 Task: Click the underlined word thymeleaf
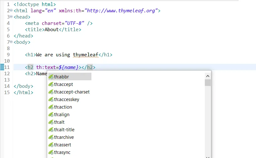(85, 55)
